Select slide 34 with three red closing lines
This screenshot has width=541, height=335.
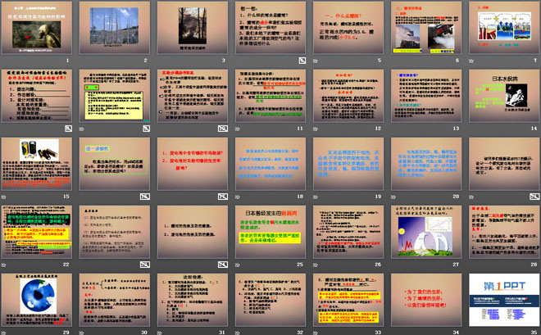426,299
